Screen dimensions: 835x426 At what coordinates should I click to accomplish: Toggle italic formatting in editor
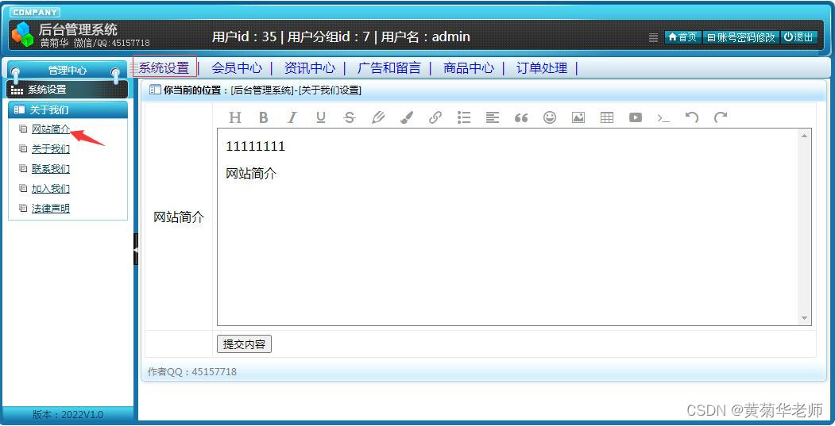[292, 117]
